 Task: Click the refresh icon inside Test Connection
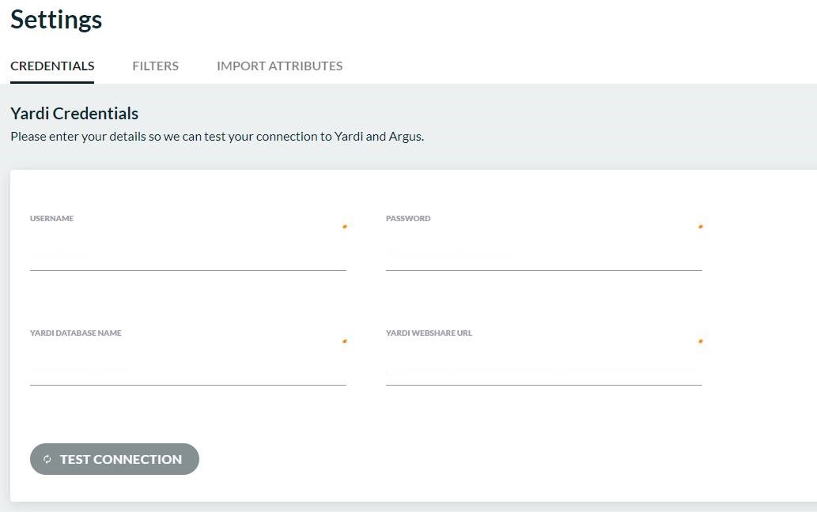pos(47,459)
